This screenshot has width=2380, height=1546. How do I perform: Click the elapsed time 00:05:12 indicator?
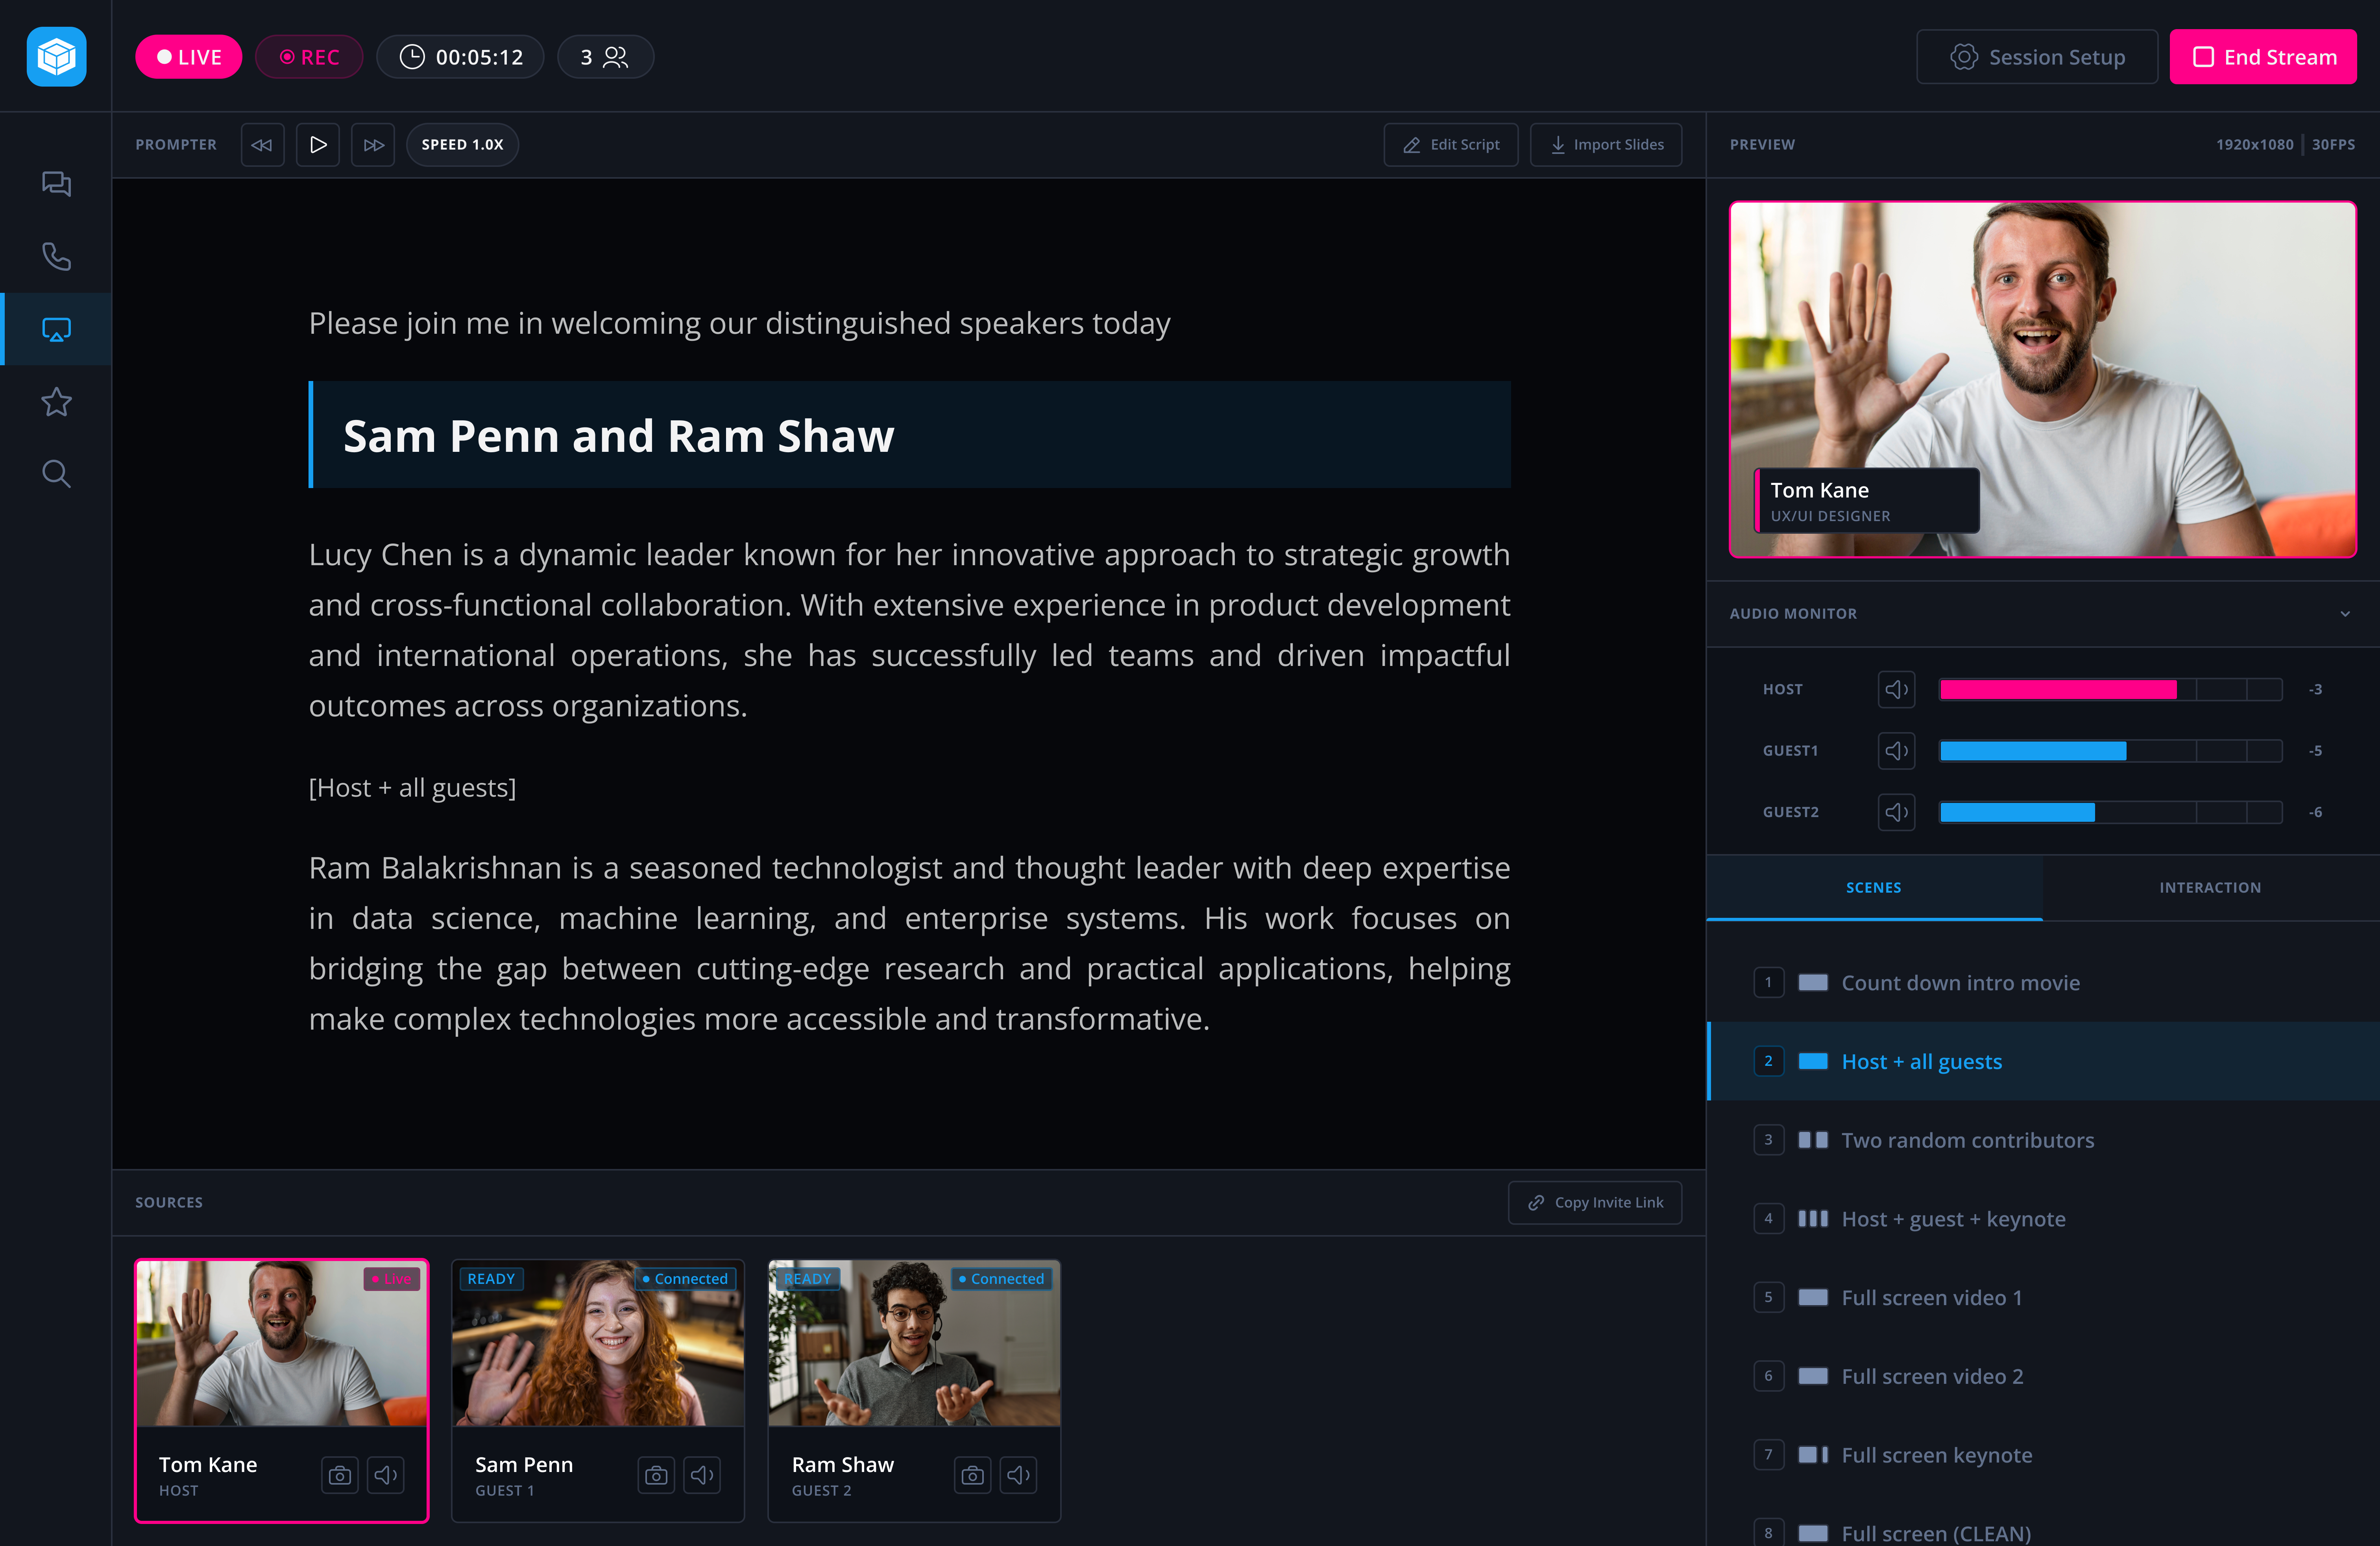tap(460, 57)
